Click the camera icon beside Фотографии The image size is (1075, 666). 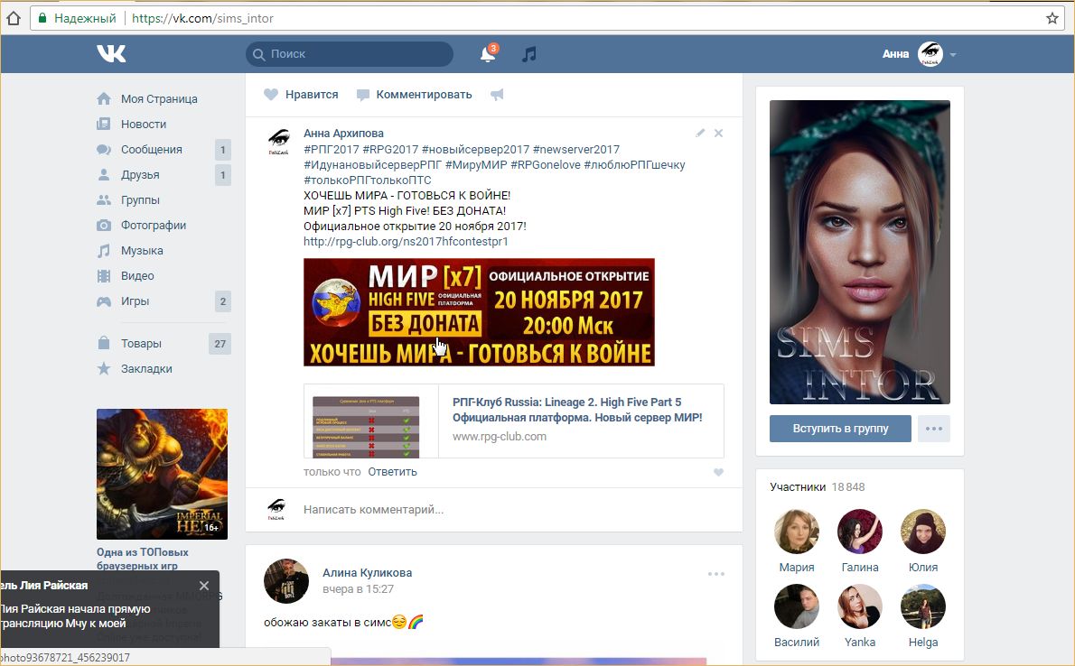pyautogui.click(x=104, y=226)
